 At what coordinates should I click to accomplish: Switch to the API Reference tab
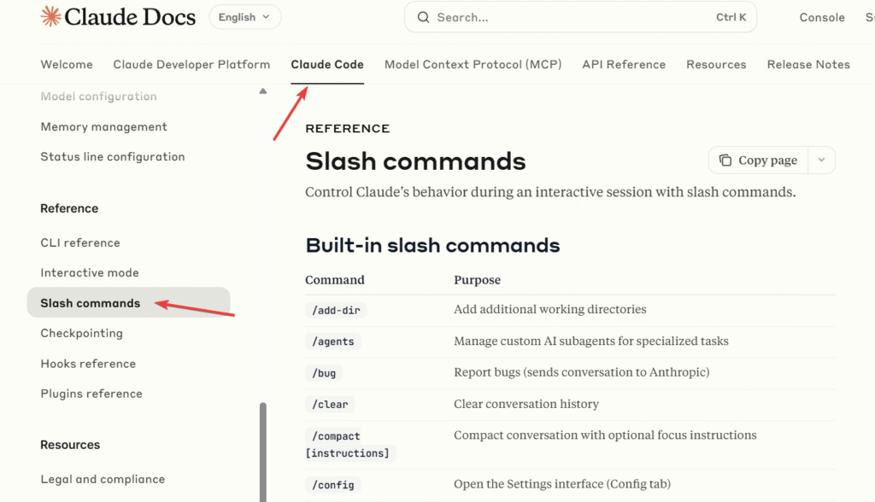pos(623,65)
